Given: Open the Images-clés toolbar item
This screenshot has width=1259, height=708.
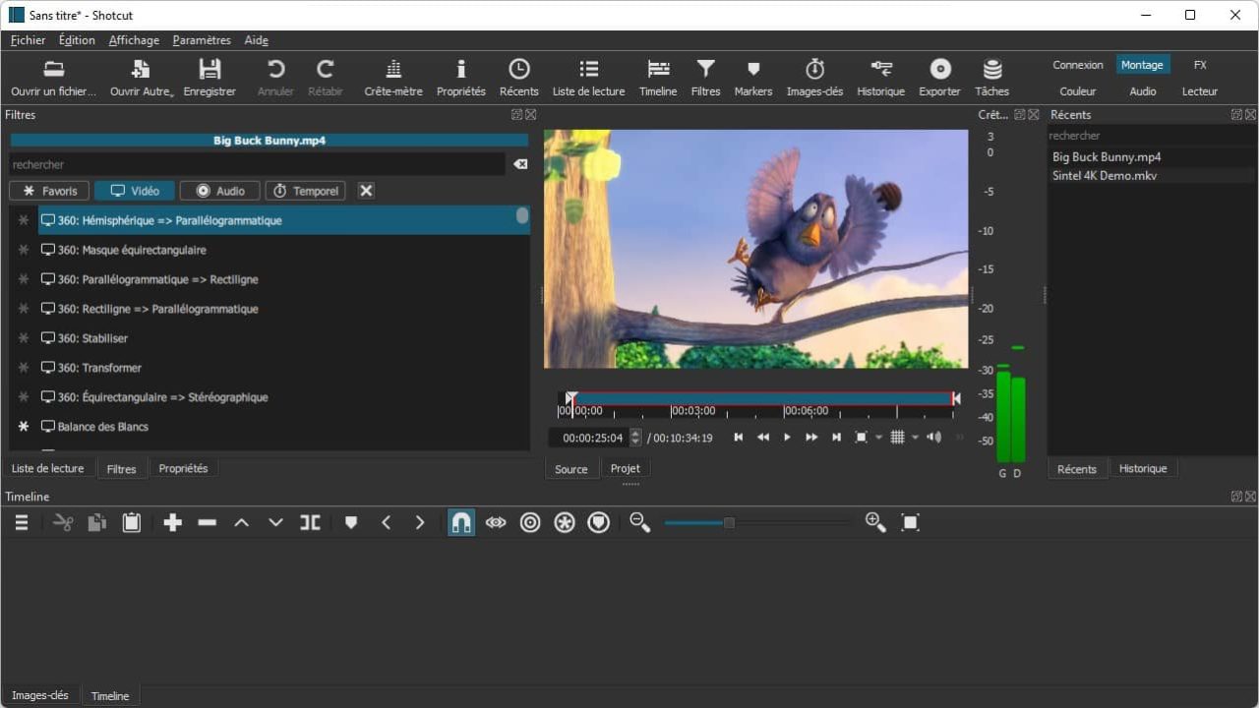Looking at the screenshot, I should [x=814, y=78].
